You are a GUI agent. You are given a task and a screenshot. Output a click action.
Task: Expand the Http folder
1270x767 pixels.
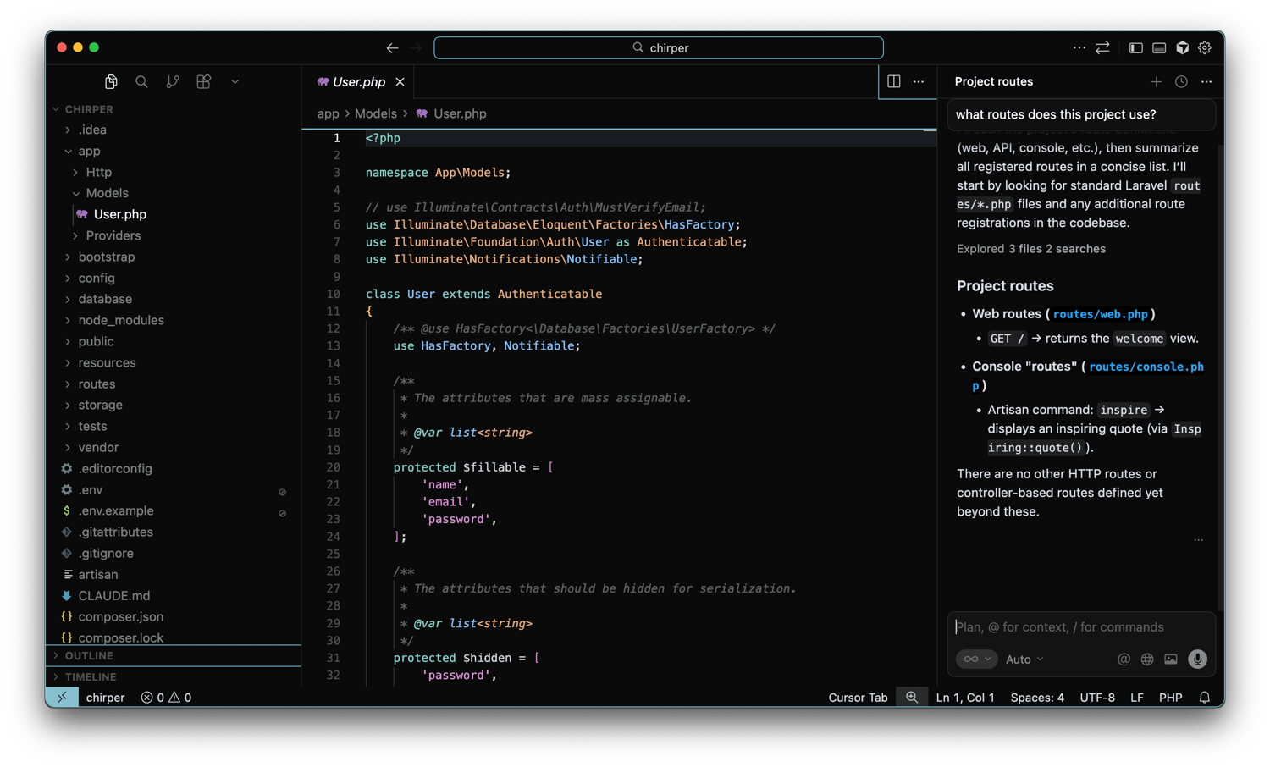click(174, 172)
